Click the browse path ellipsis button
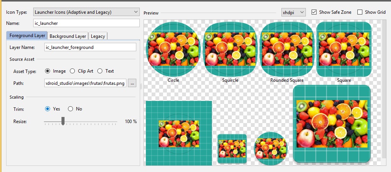This screenshot has height=172, width=391. pyautogui.click(x=132, y=83)
